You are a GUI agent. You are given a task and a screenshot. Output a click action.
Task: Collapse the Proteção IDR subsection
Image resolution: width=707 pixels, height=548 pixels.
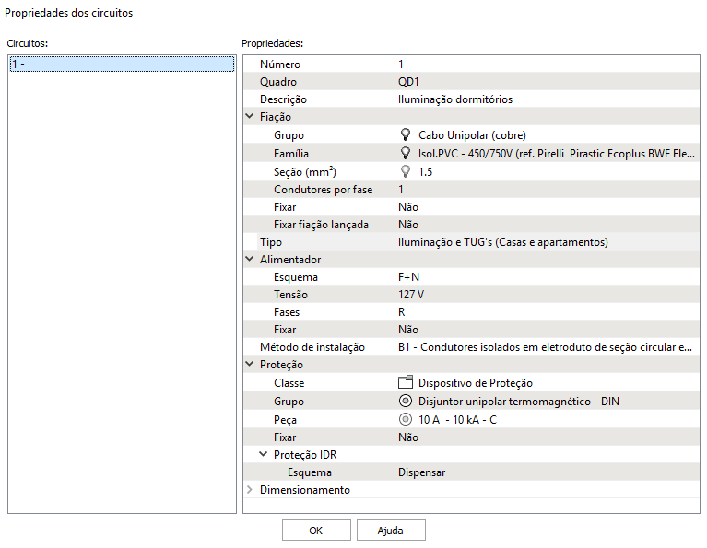pyautogui.click(x=264, y=455)
